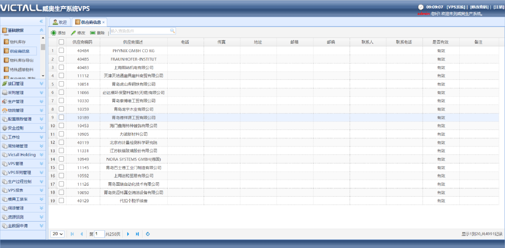
Task: Expand the VPS报表 sidebar section
Action: (x=41, y=190)
